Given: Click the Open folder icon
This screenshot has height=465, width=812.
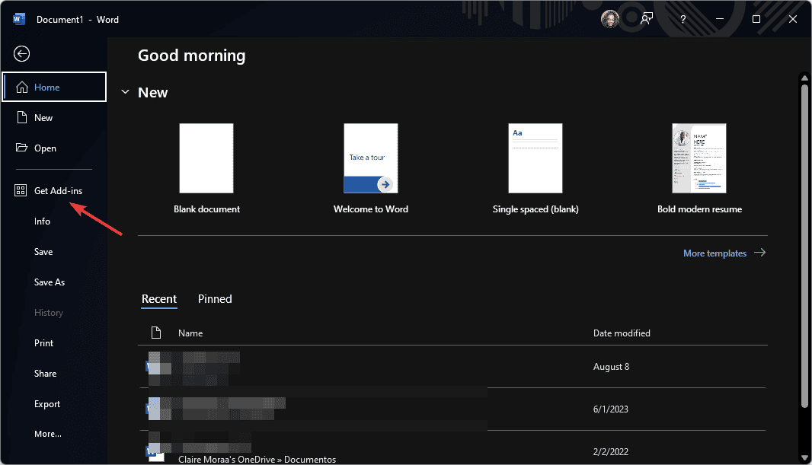Looking at the screenshot, I should click(x=21, y=148).
